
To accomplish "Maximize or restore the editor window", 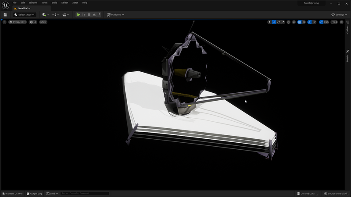I will coord(339,4).
